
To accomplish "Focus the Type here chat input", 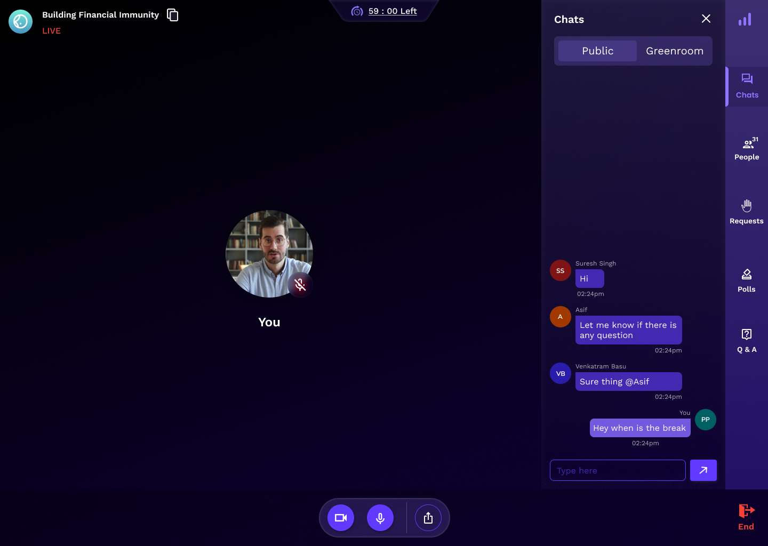I will coord(618,470).
